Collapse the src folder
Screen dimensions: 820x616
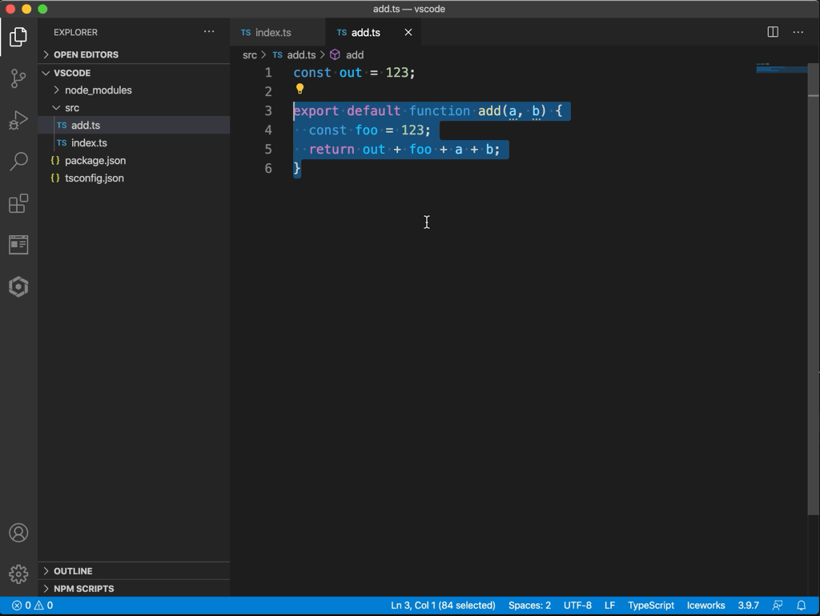tap(71, 108)
